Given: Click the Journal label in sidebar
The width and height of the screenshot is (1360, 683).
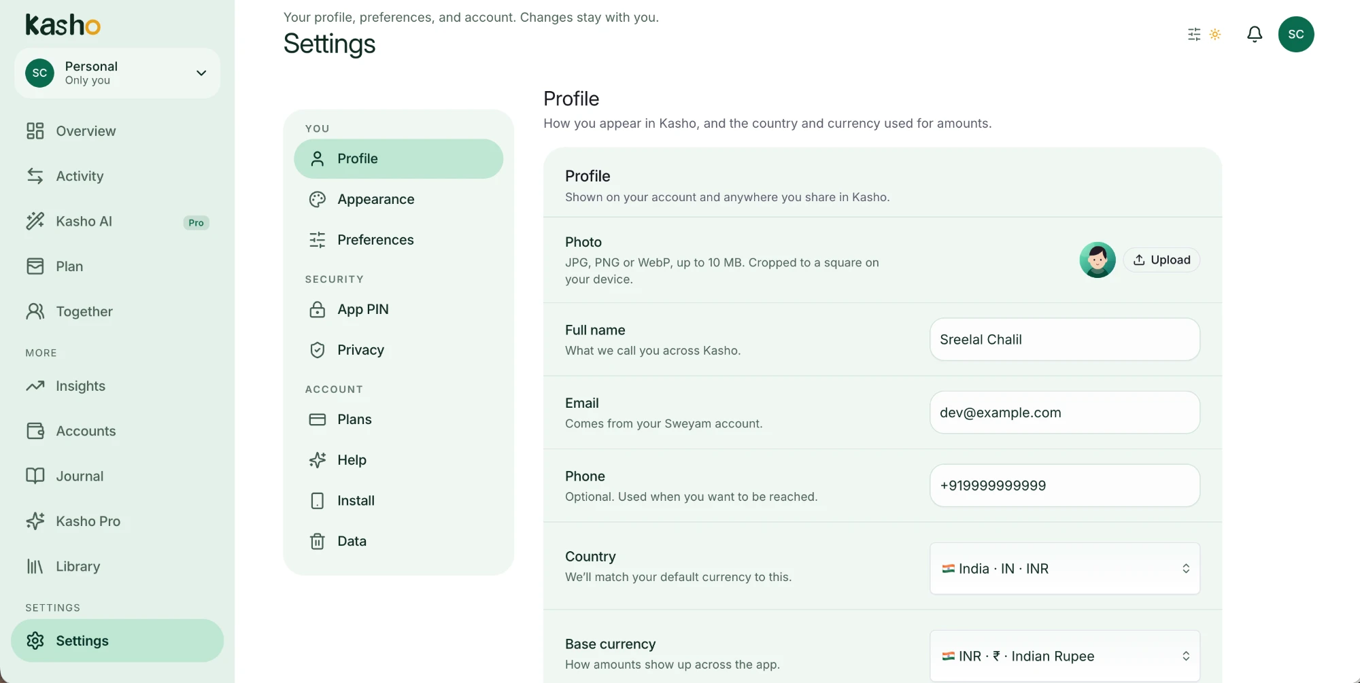Looking at the screenshot, I should click(x=80, y=476).
